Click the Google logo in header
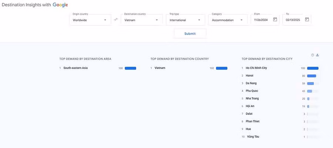 tap(60, 5)
